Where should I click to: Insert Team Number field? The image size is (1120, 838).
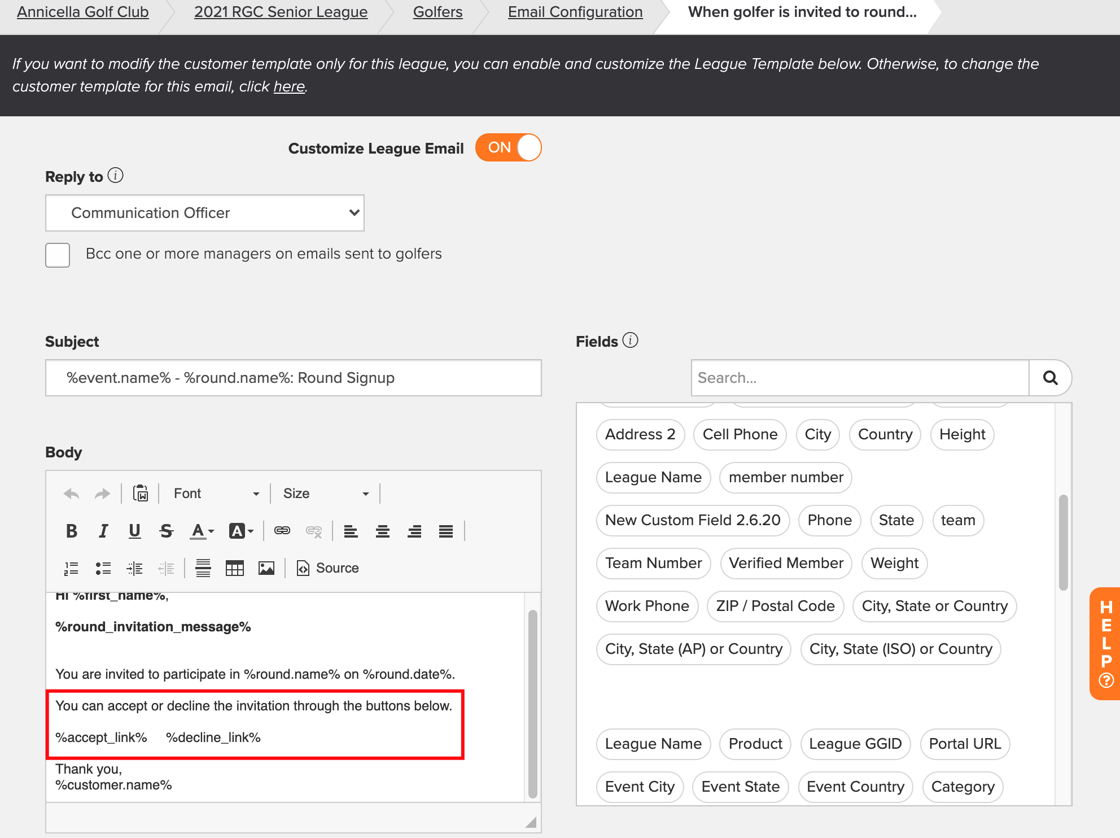point(653,563)
